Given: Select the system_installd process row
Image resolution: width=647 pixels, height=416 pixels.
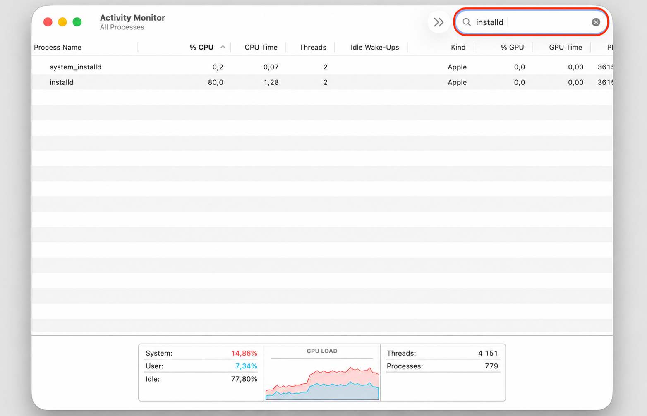Looking at the screenshot, I should coord(322,67).
